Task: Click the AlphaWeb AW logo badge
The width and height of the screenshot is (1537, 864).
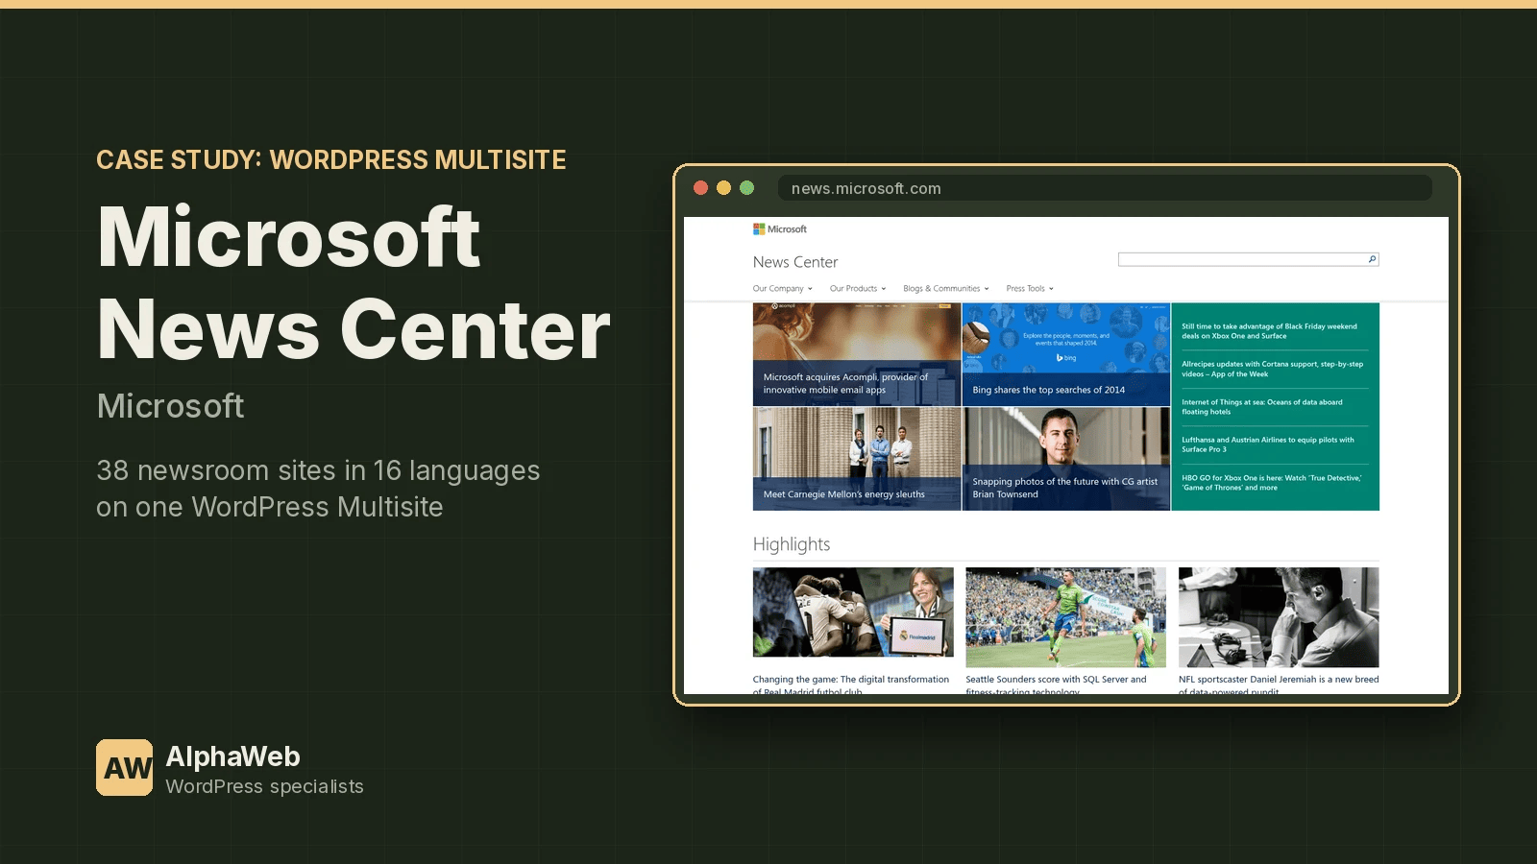Action: point(124,767)
